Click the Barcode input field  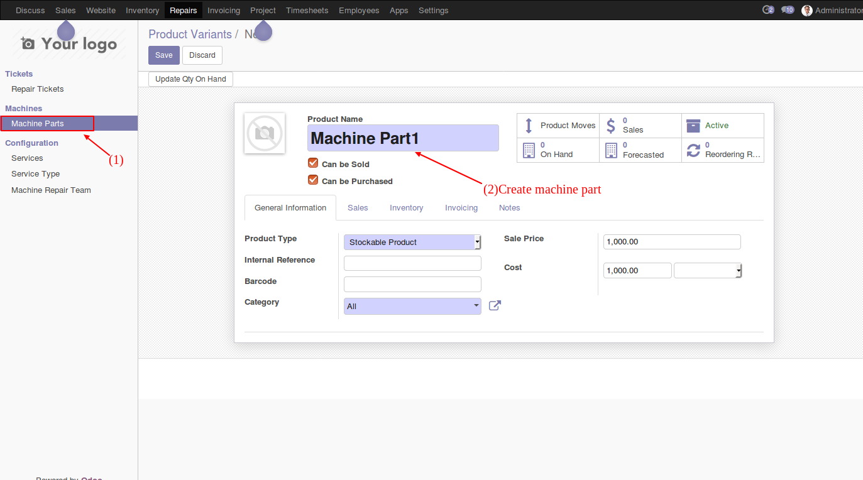[x=412, y=284]
